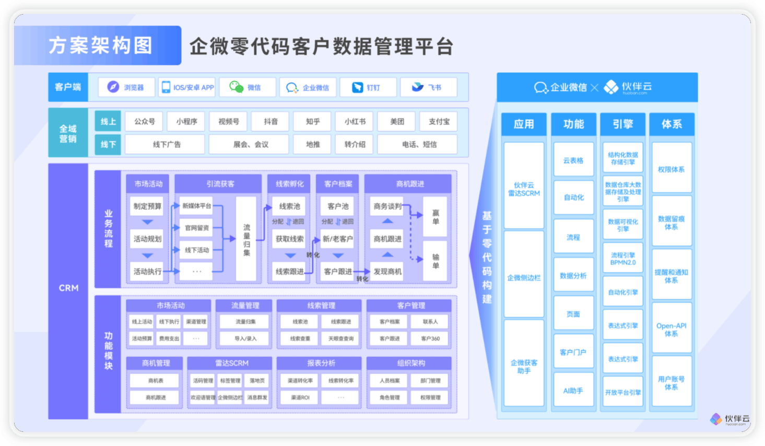Click the 角色管理 module box
Image resolution: width=765 pixels, height=446 pixels.
tap(390, 397)
